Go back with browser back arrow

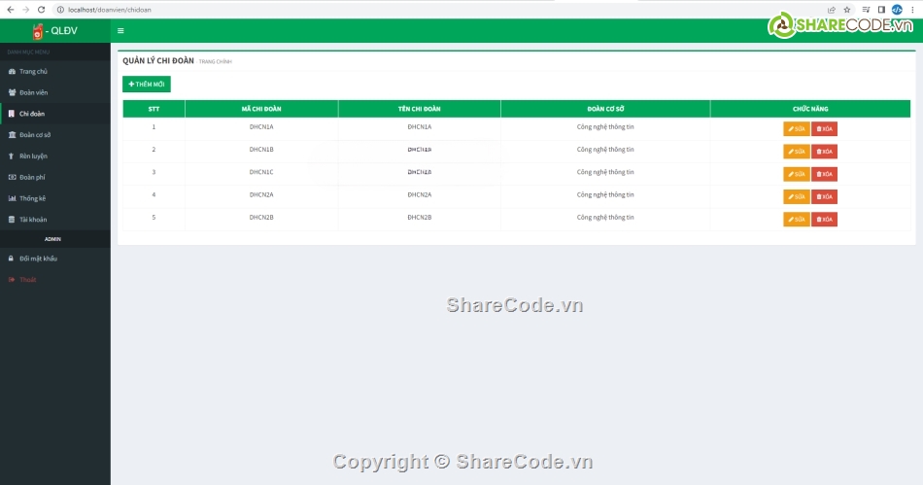point(10,10)
